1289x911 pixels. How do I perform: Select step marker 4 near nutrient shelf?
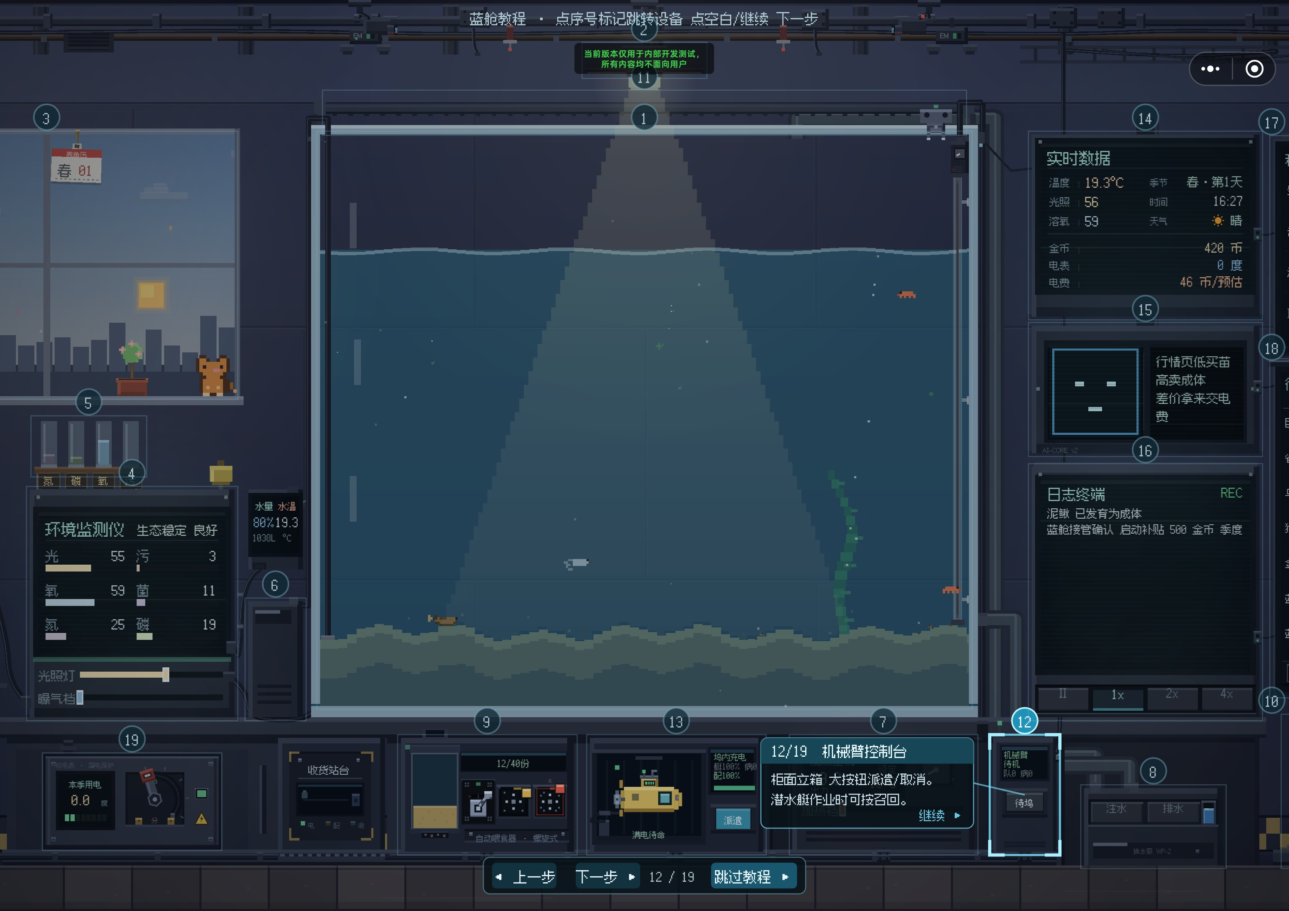pos(131,473)
